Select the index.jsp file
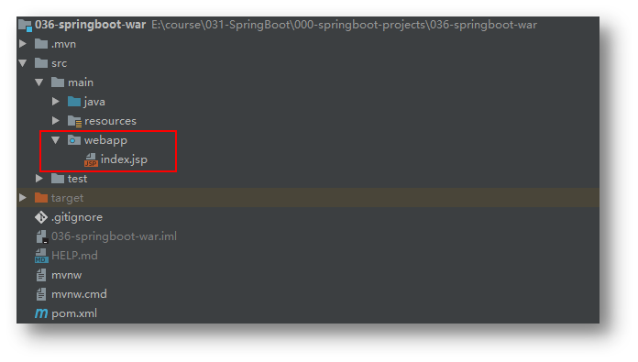Image resolution: width=638 pixels, height=362 pixels. pos(124,159)
